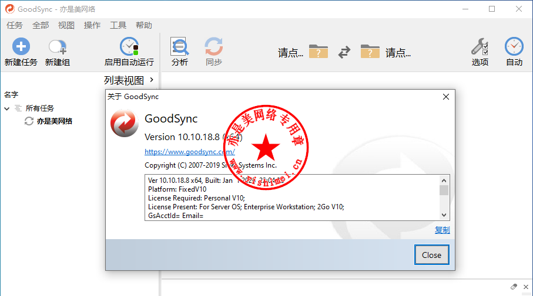Click the GoodSync heading in About dialog
The image size is (533, 296).
171,118
